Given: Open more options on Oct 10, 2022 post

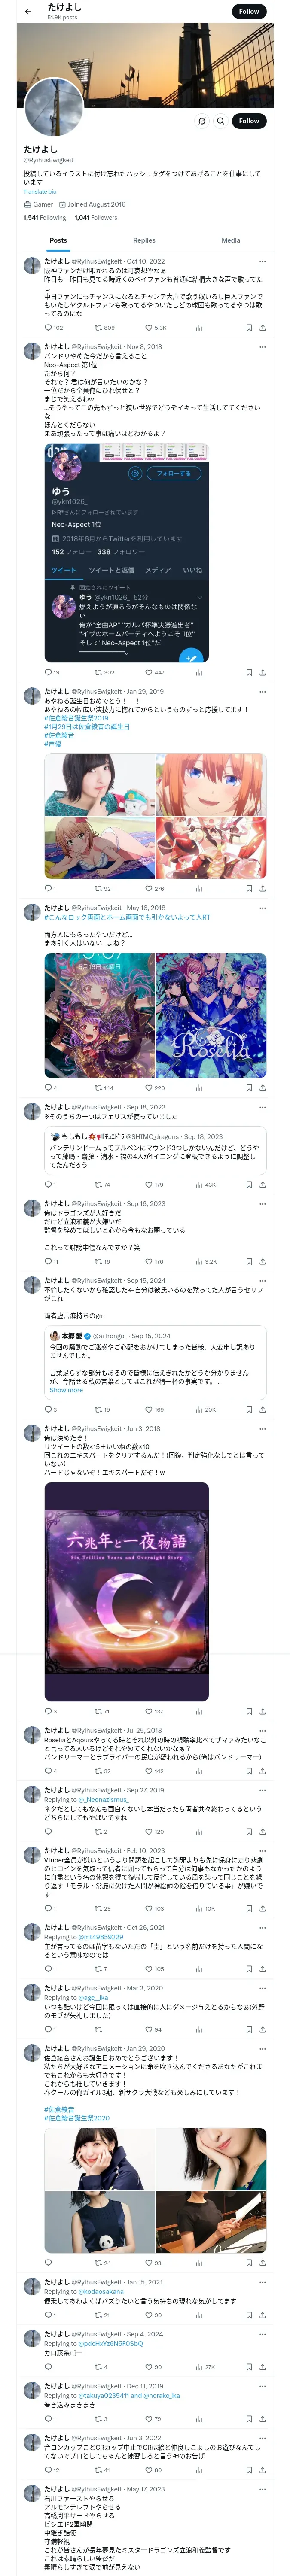Looking at the screenshot, I should pyautogui.click(x=262, y=261).
